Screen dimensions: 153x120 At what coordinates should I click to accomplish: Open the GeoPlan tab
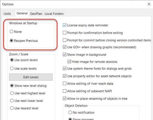pyautogui.click(x=36, y=13)
